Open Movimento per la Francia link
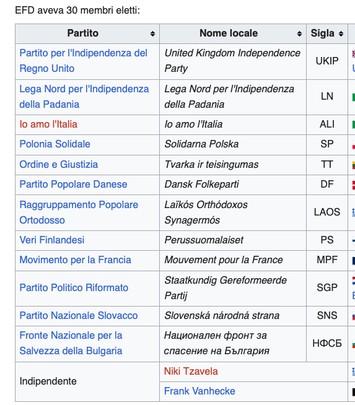This screenshot has width=355, height=405. (75, 260)
